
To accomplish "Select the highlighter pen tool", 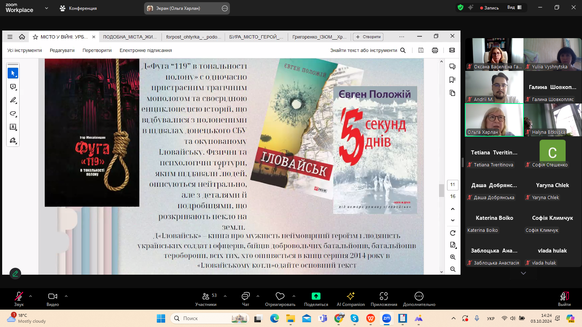I will 13,100.
